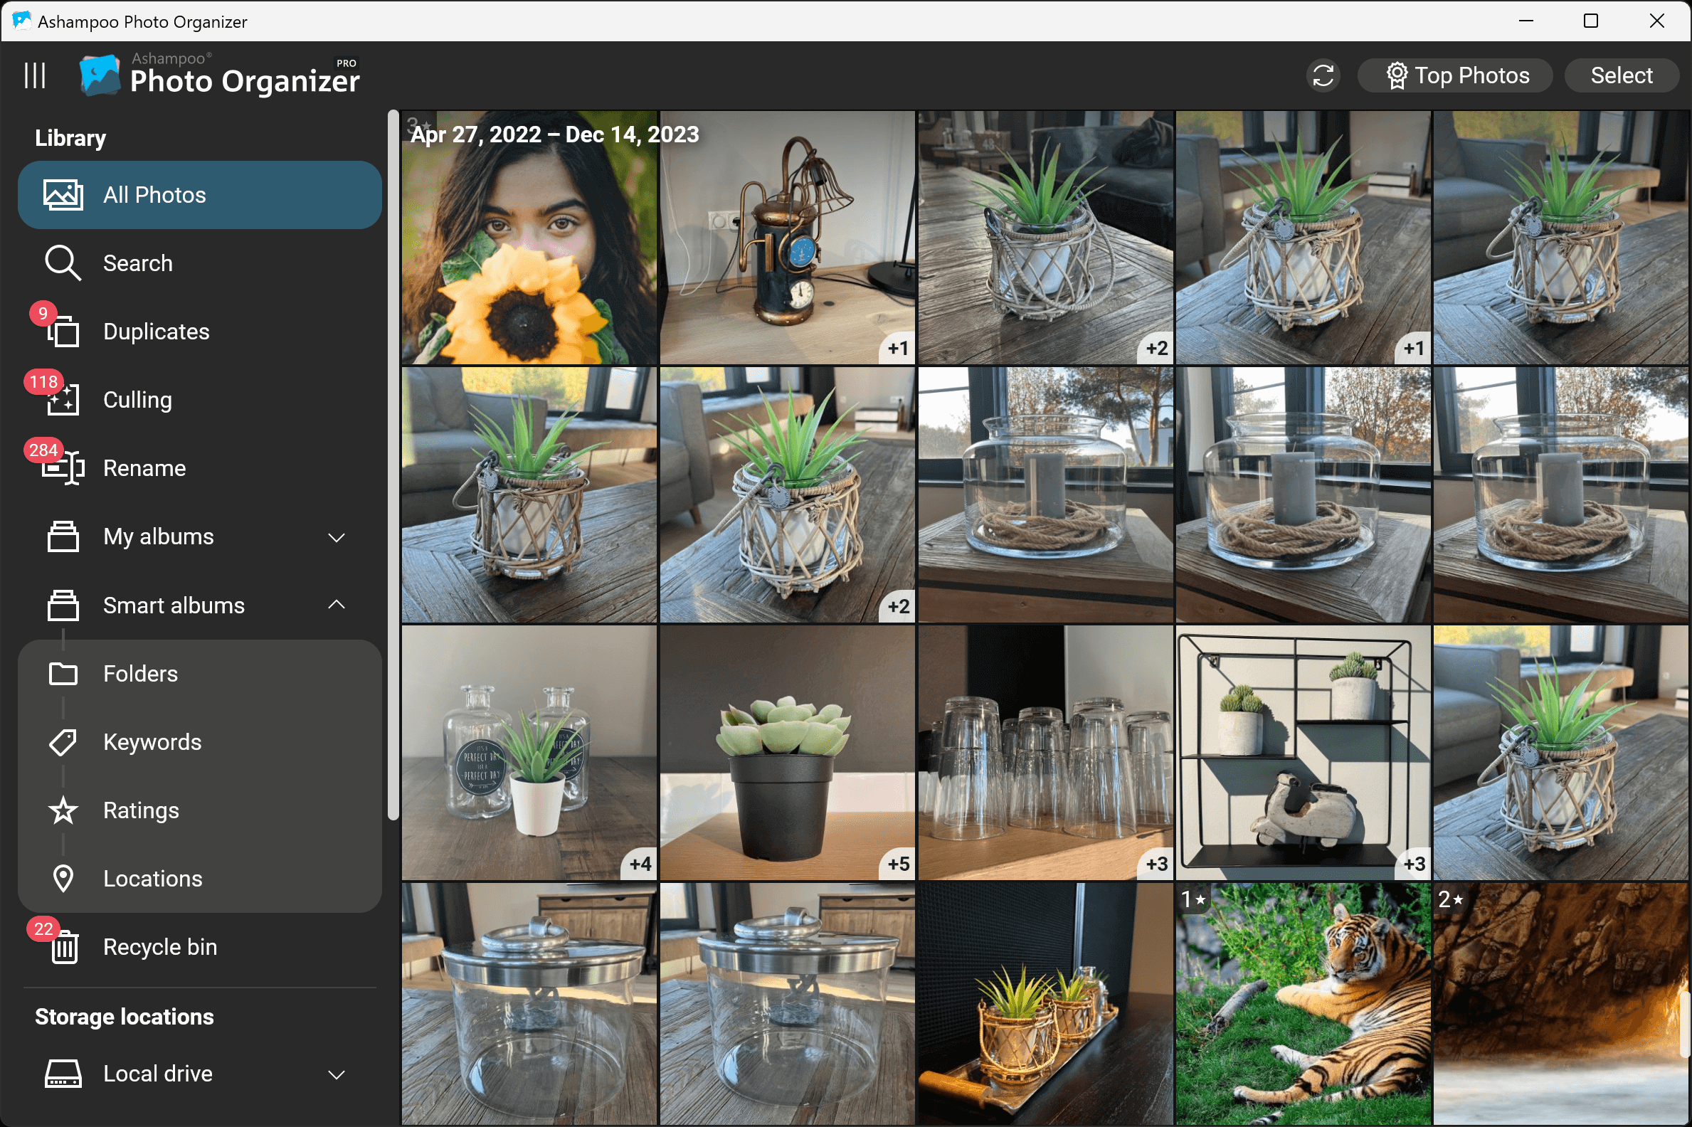
Task: Open the Culling feature
Action: (x=137, y=400)
